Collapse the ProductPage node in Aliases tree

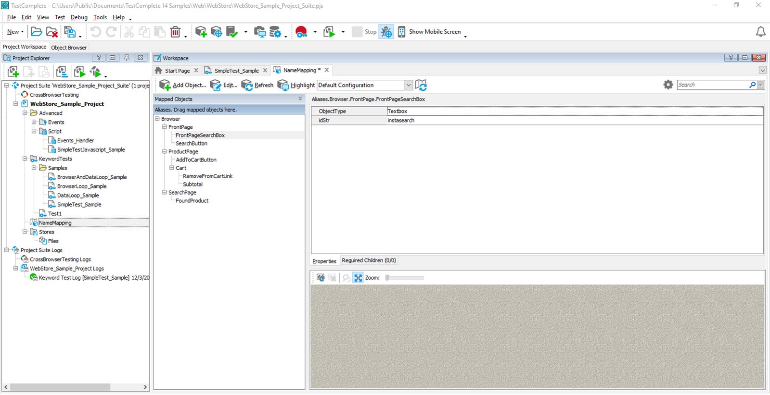click(164, 151)
